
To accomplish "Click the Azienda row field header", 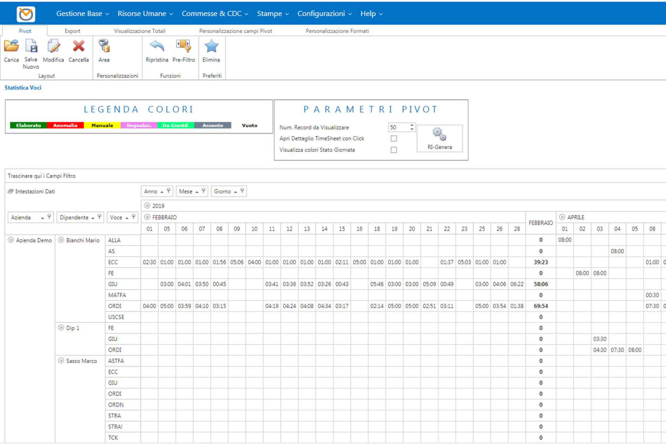I will (x=31, y=217).
